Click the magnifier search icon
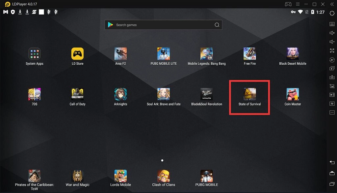337x193 pixels. (x=217, y=25)
